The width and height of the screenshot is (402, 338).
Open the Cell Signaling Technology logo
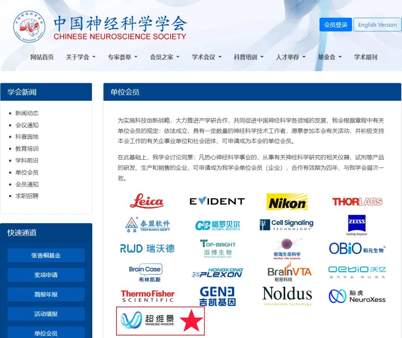click(x=287, y=225)
